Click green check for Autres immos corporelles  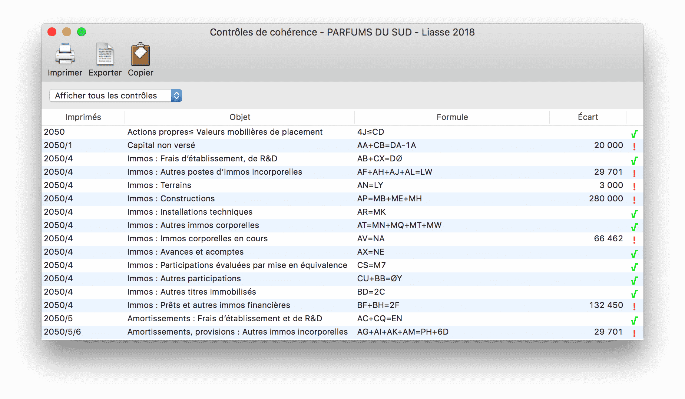(x=634, y=227)
